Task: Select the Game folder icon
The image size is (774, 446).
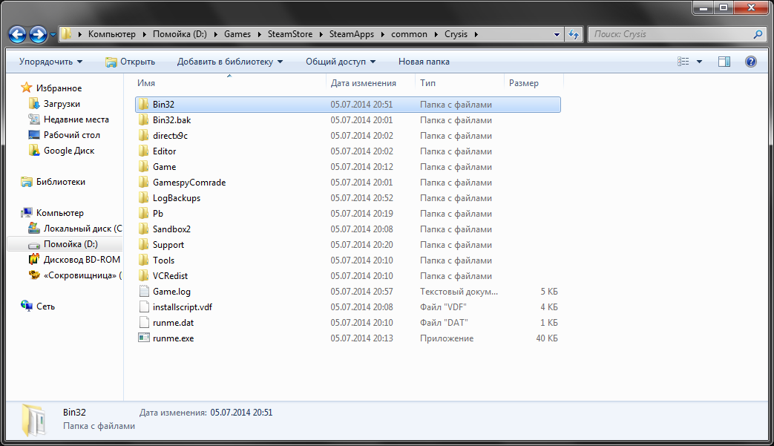Action: pos(144,167)
